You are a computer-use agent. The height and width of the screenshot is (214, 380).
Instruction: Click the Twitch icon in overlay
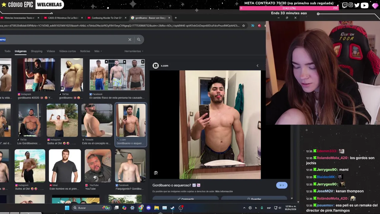(x=345, y=5)
